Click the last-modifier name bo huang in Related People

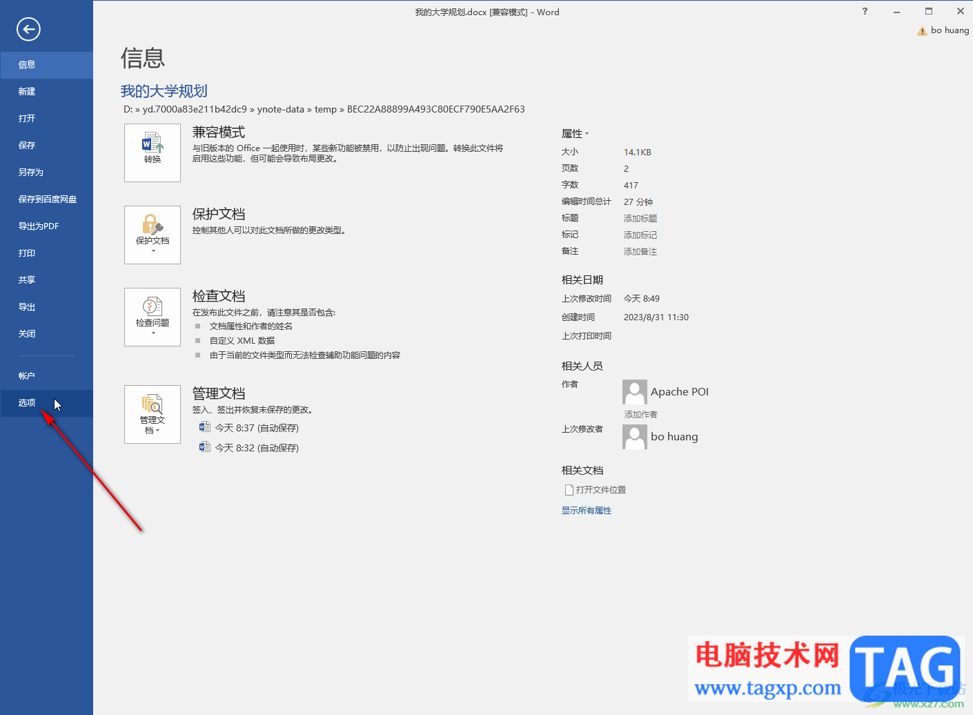674,437
